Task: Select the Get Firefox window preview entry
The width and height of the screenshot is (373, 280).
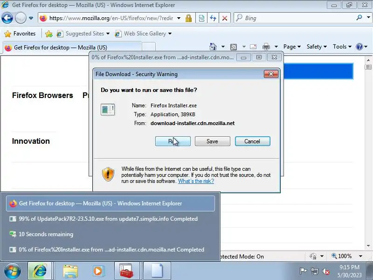Action: click(111, 203)
